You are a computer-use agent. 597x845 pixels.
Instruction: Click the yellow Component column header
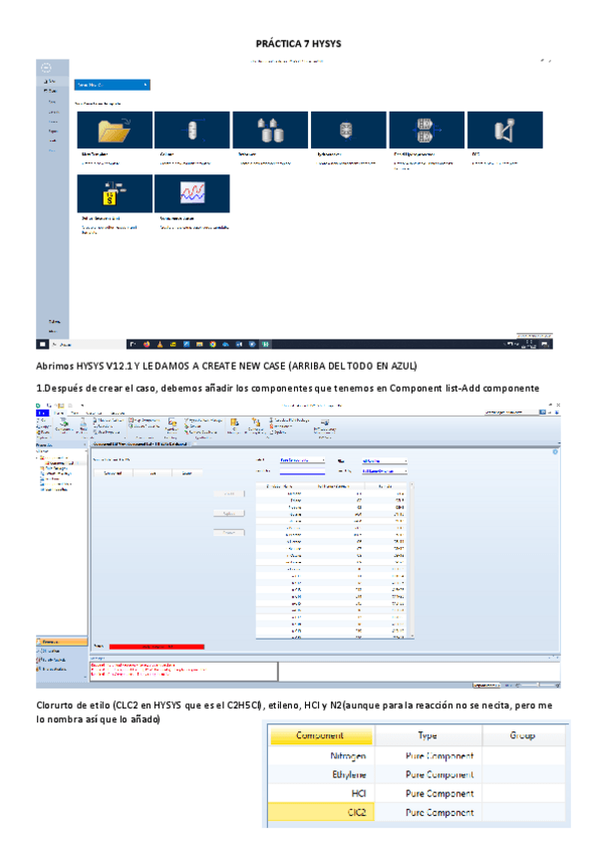click(321, 735)
